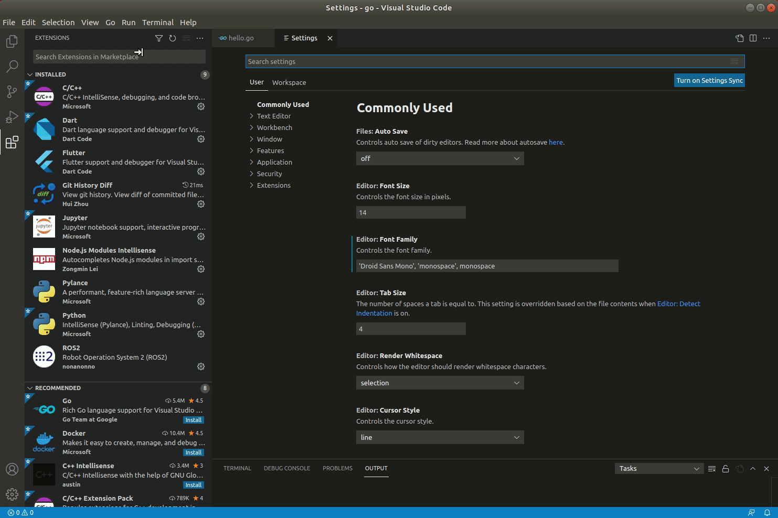Open the manage gear for Dart extension
778x518 pixels.
(201, 139)
